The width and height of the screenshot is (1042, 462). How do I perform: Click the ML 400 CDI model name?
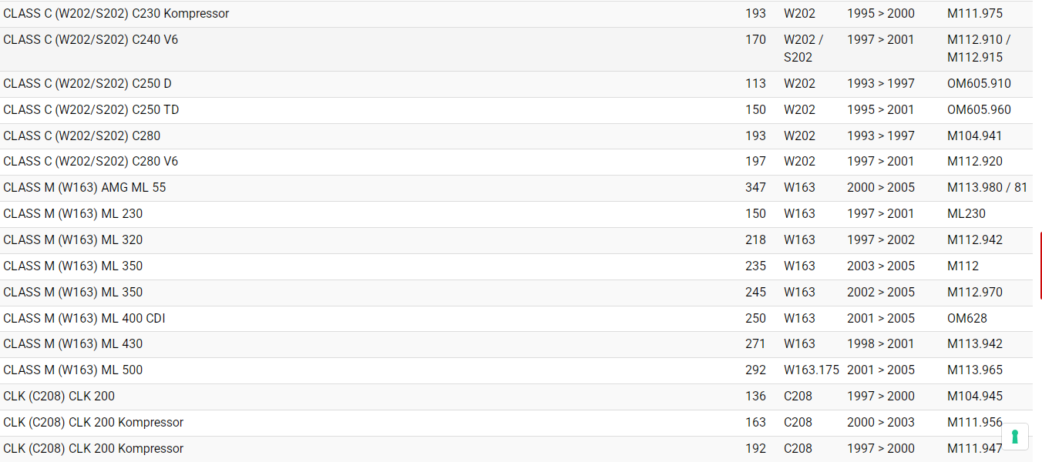[x=85, y=318]
